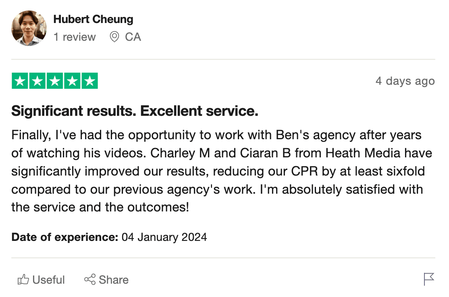Click the CA country label

[133, 37]
